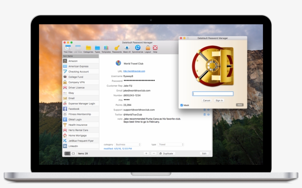
Task: Select the Amazon item icon
Action: 65,61
